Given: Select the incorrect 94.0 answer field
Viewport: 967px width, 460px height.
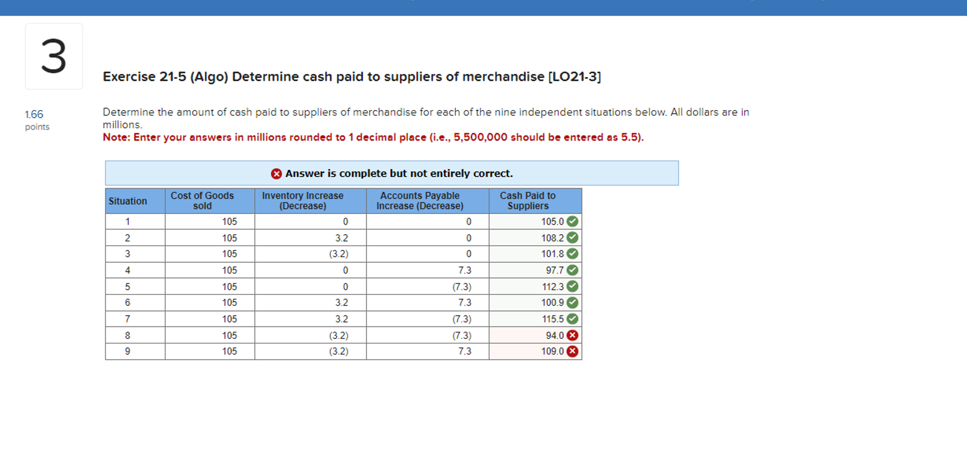Looking at the screenshot, I should (535, 335).
